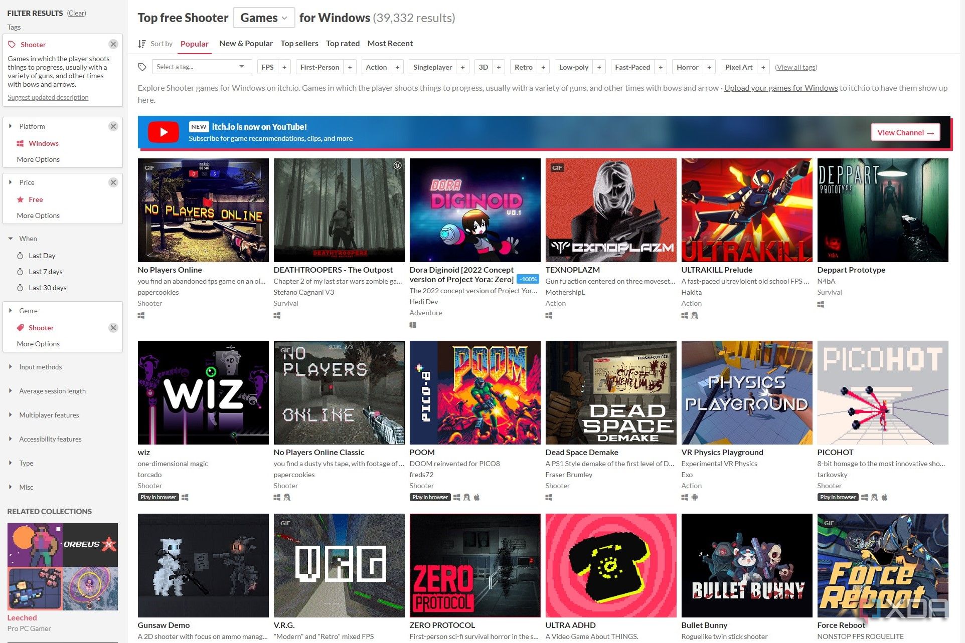Add the 3D tag with its plus button
This screenshot has height=643, width=965.
(499, 67)
